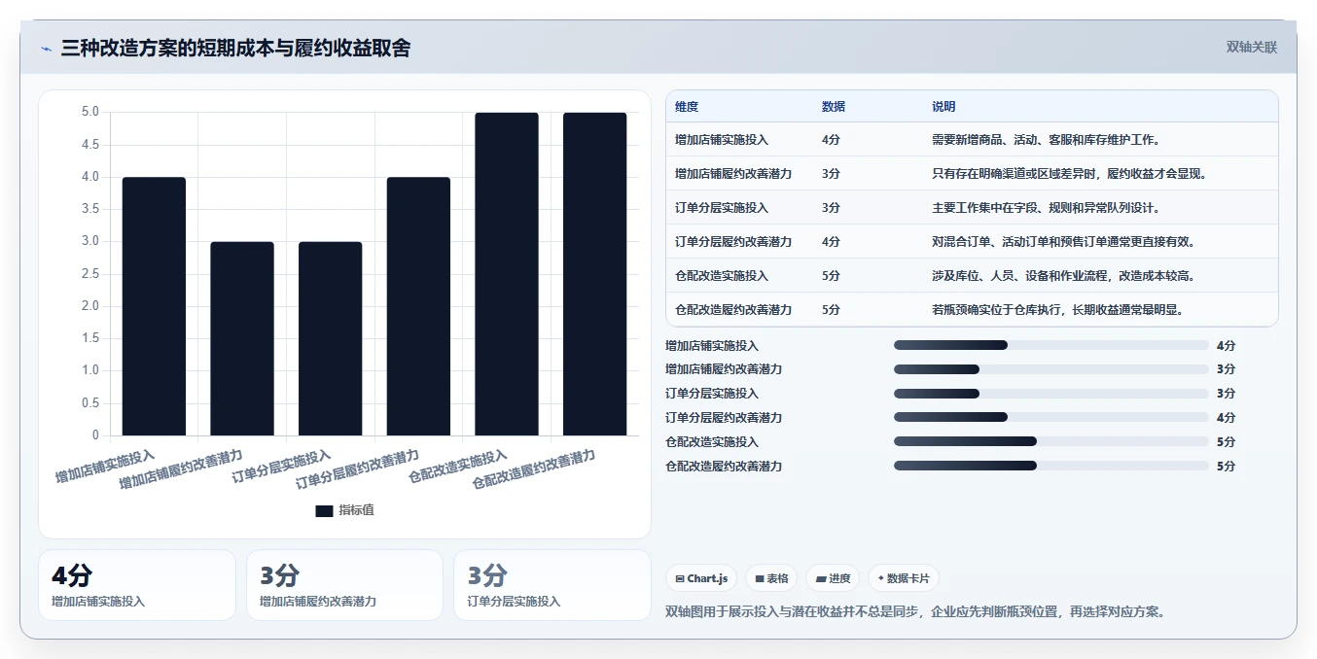The width and height of the screenshot is (1317, 659).
Task: Toggle the 指标值 legend entry
Action: pos(344,510)
